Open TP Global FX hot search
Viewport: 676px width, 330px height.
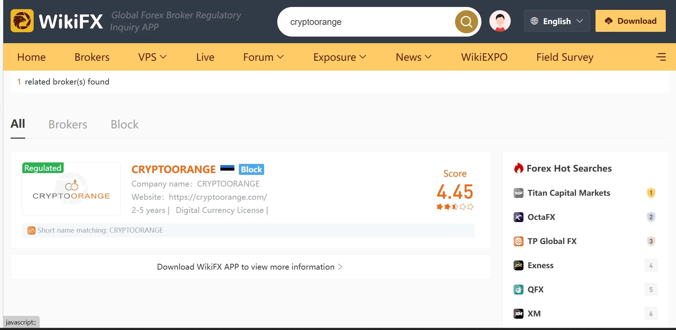552,241
